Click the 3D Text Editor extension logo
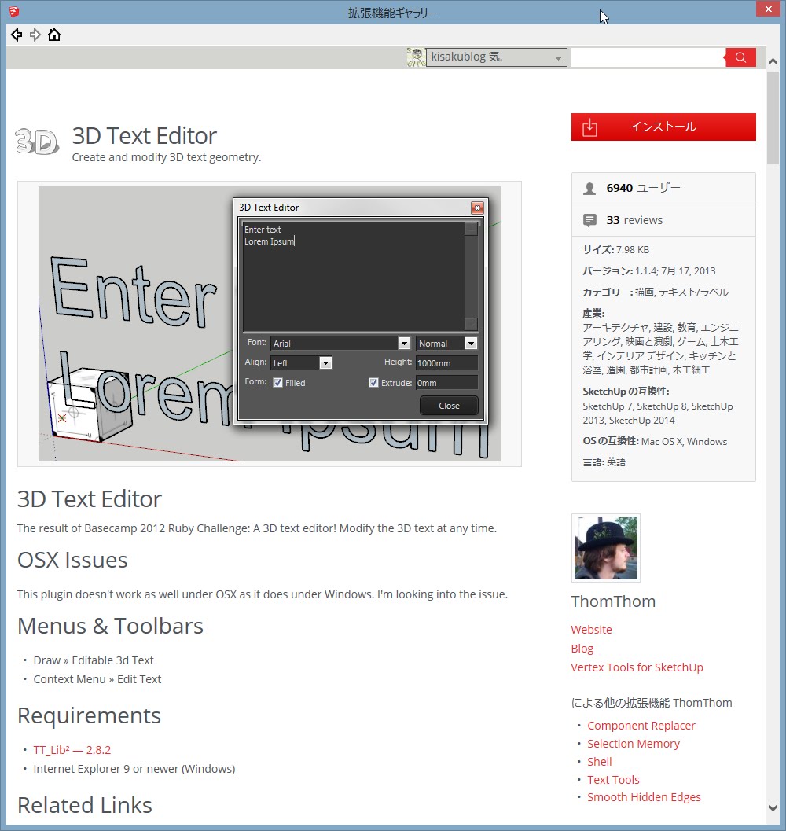Screen dimensions: 786x831 coord(37,142)
